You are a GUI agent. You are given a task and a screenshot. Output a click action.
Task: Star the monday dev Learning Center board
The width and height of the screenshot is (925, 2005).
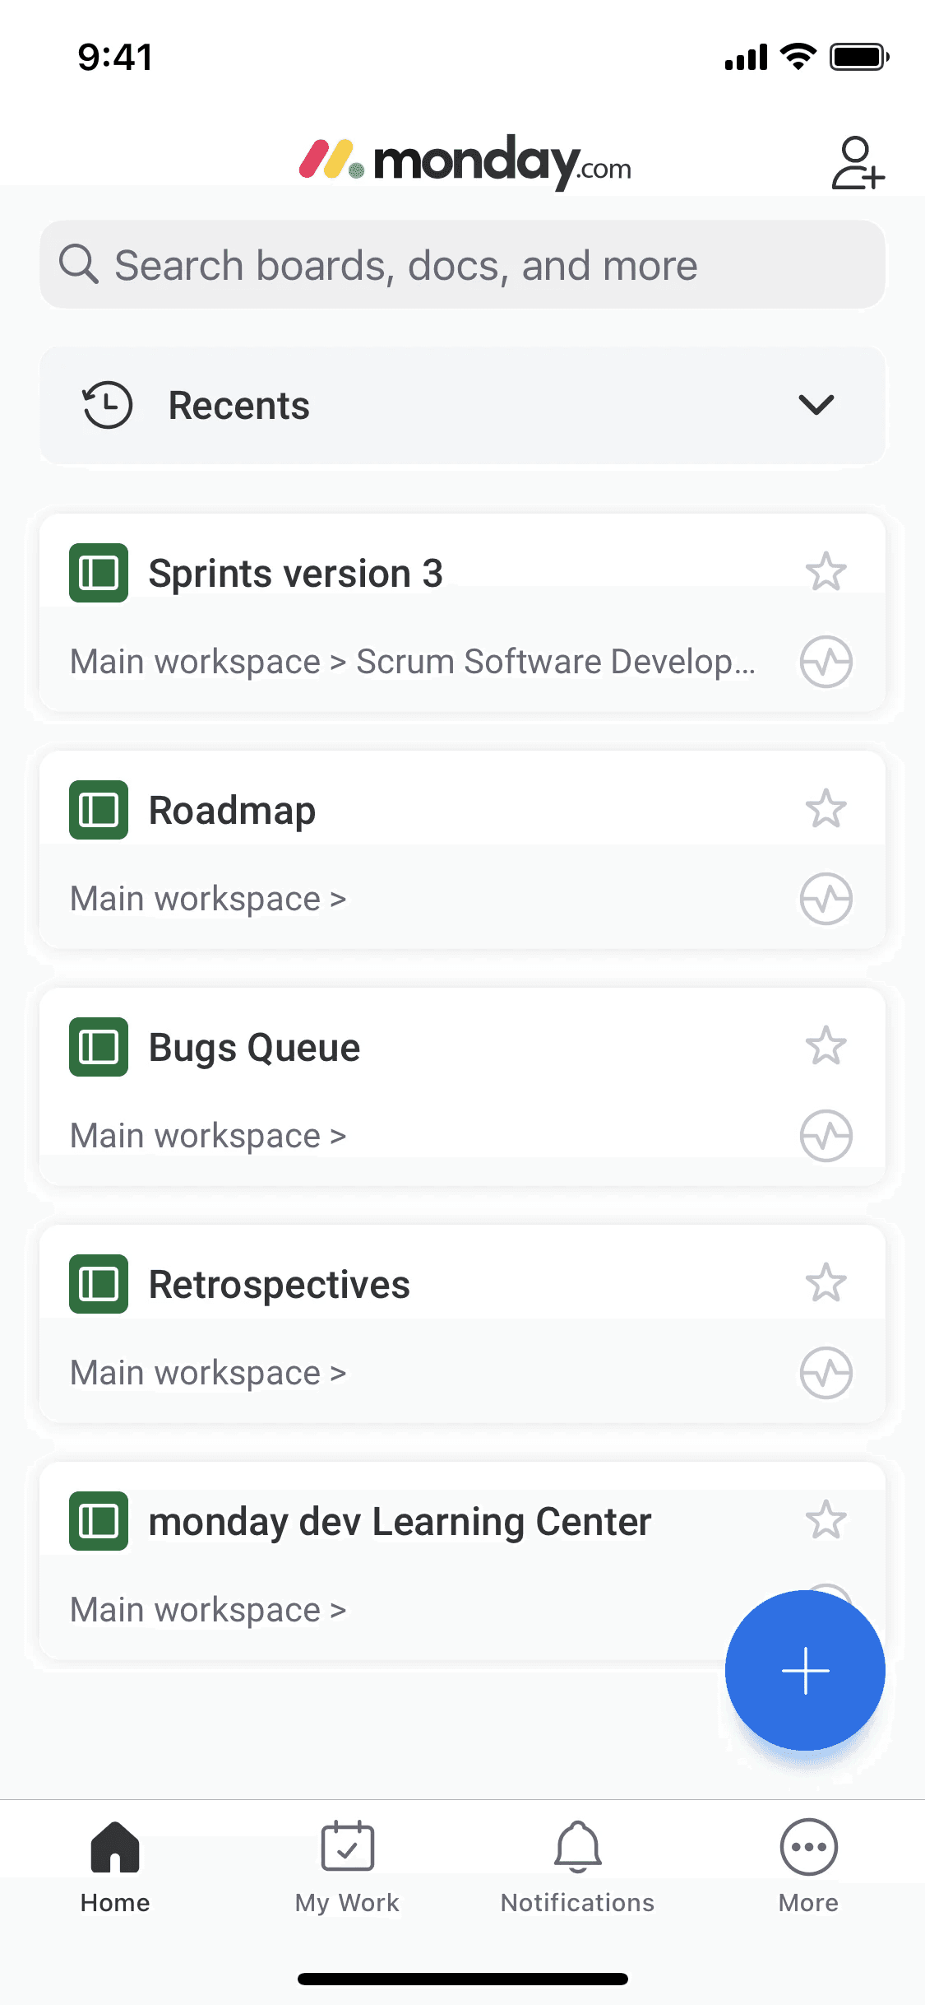(826, 1520)
